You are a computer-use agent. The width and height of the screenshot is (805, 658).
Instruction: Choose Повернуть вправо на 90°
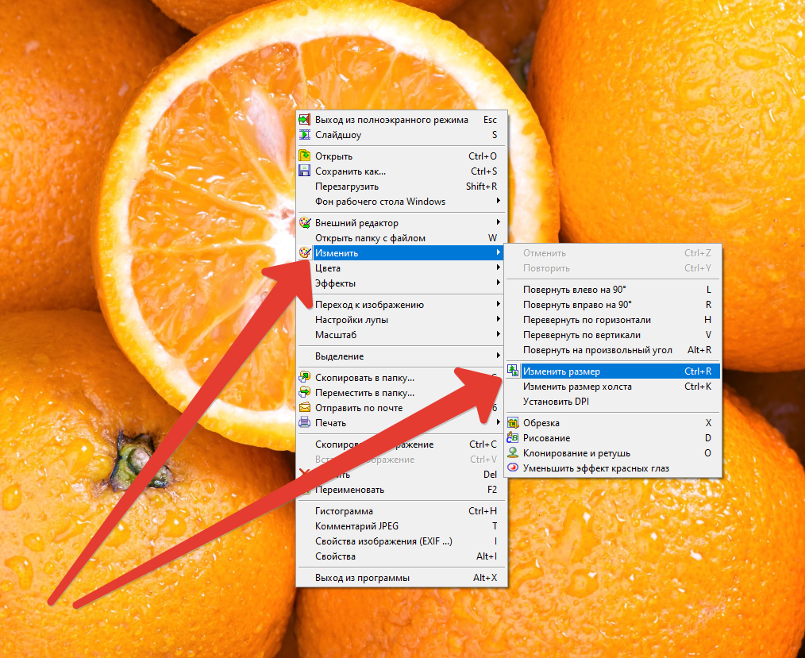[x=613, y=304]
